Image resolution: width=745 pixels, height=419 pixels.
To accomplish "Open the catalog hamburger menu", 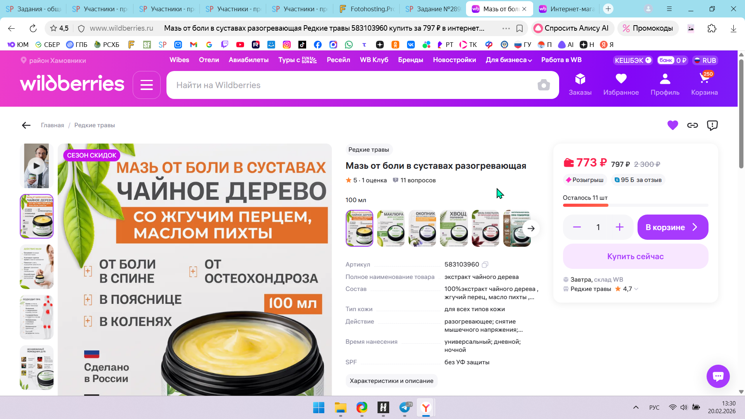I will (x=147, y=85).
